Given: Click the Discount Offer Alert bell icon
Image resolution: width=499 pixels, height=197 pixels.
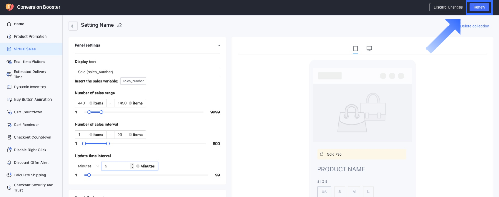Looking at the screenshot, I should [9, 163].
